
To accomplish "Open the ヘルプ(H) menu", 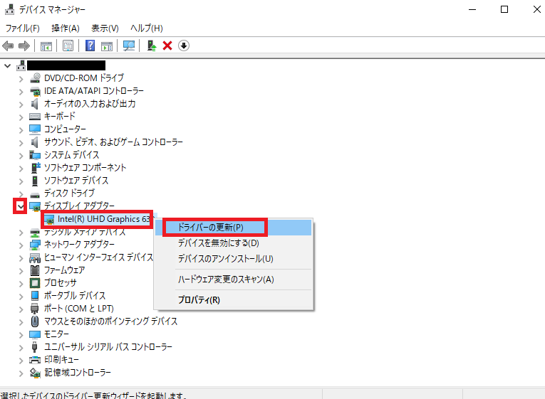I will (146, 28).
